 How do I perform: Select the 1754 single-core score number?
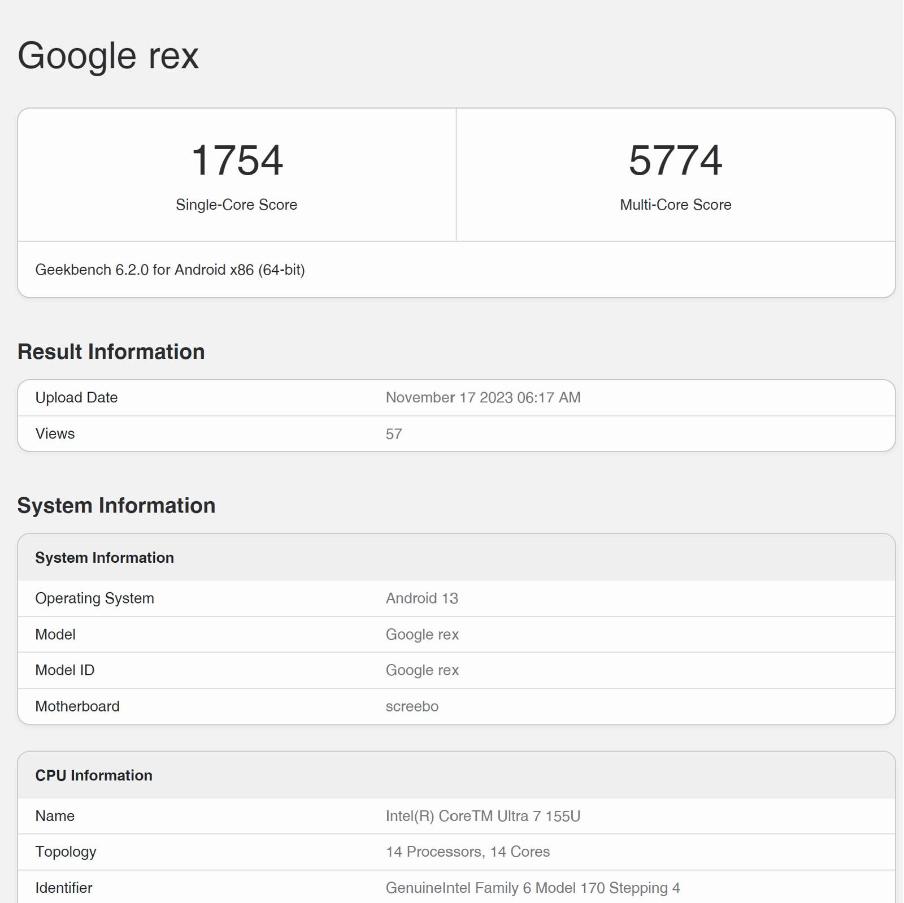click(237, 160)
